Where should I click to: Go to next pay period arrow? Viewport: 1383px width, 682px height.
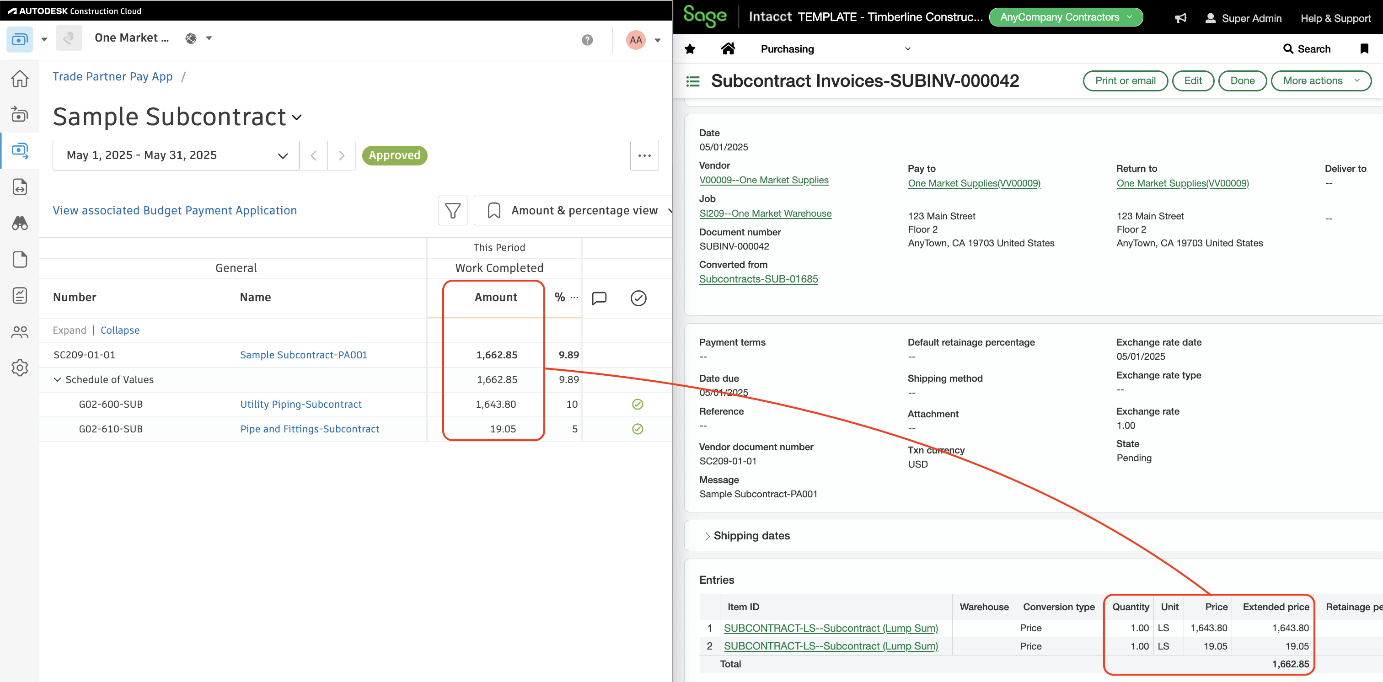[x=342, y=155]
